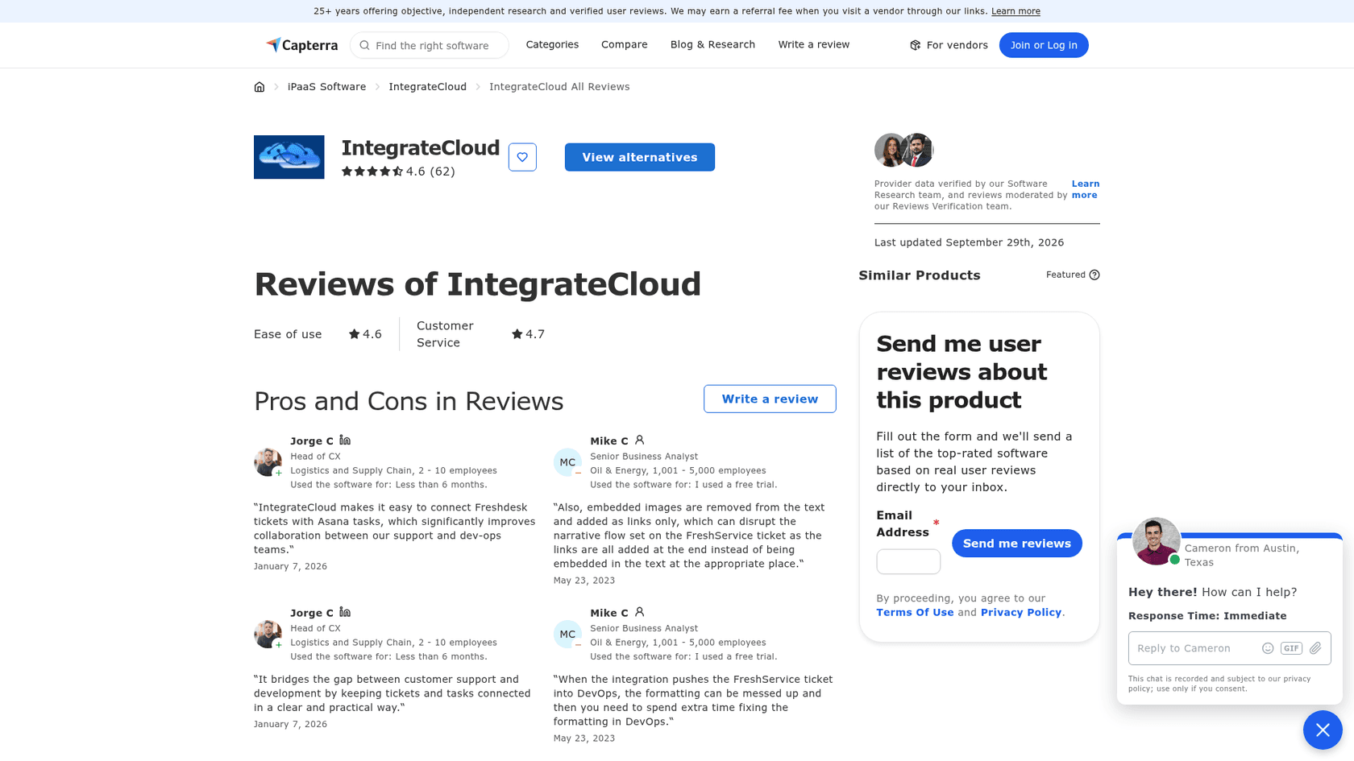Open the home breadcrumb icon
The height and width of the screenshot is (761, 1354).
click(260, 87)
